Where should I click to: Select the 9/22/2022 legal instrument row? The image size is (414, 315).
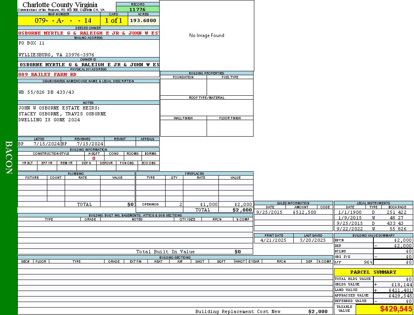click(x=373, y=229)
